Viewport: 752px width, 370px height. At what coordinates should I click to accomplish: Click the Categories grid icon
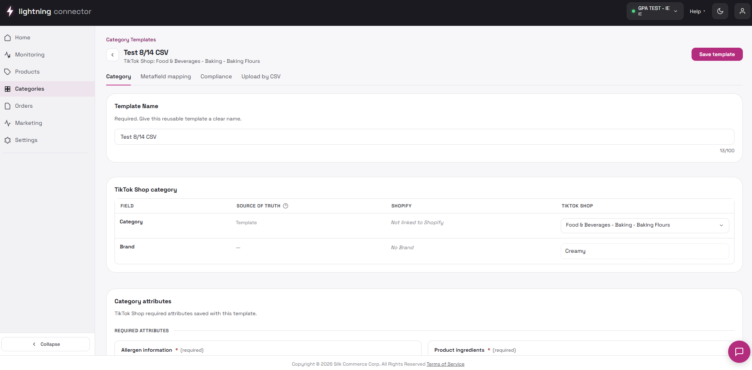click(x=8, y=89)
